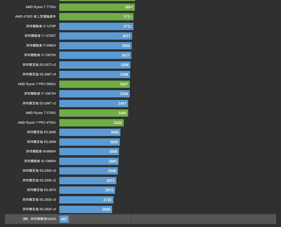Click the green 3547 score bar
This screenshot has height=227, width=281.
[94, 84]
